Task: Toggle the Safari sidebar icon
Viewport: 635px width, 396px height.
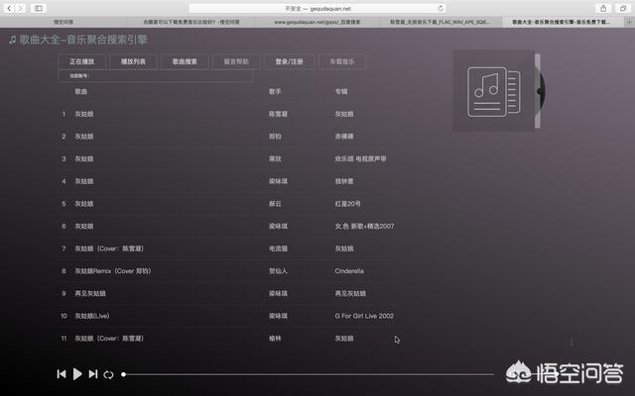Action: click(39, 8)
